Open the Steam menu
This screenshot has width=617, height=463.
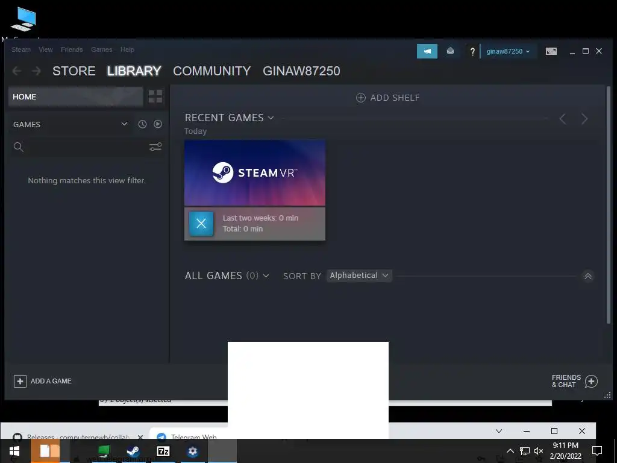pos(21,49)
